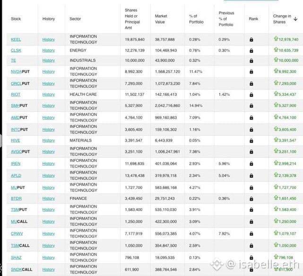Click green up arrow in CLSK row
Screen dimensions: 303x276
276,50
